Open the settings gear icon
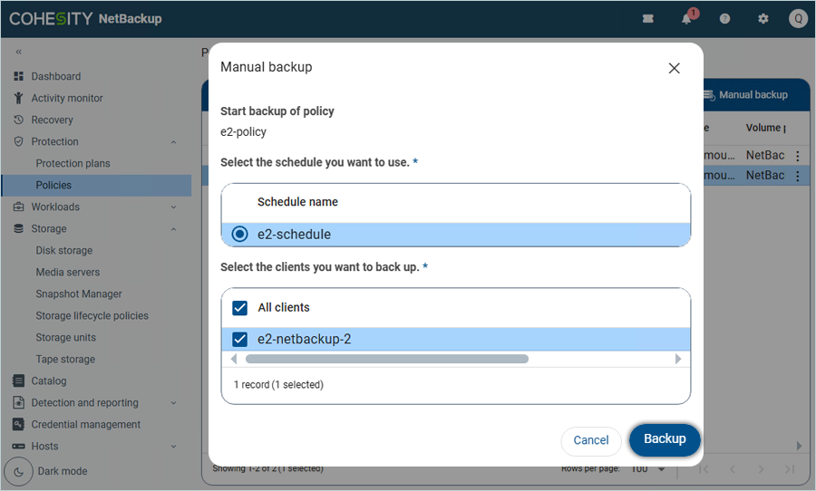816x491 pixels. click(763, 19)
